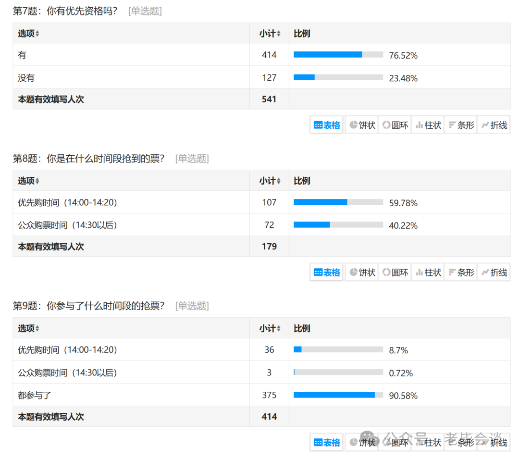Click the 0.72% value in question 9
The image size is (519, 460).
point(401,373)
